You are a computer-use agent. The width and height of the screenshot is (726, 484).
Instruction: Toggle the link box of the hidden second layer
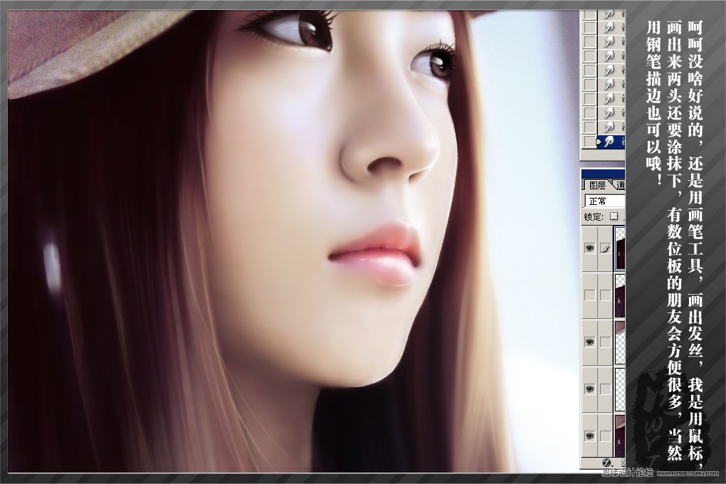[x=605, y=295]
